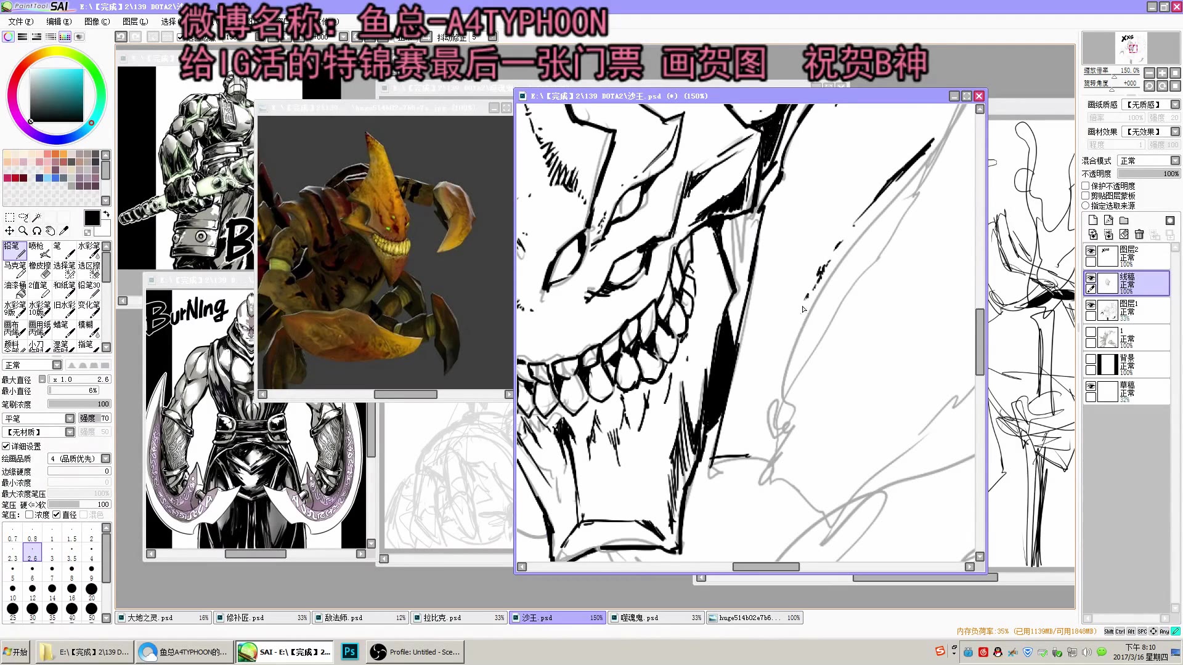The height and width of the screenshot is (665, 1183).
Task: Choose the 马克笔 marker brush
Action: click(x=15, y=270)
